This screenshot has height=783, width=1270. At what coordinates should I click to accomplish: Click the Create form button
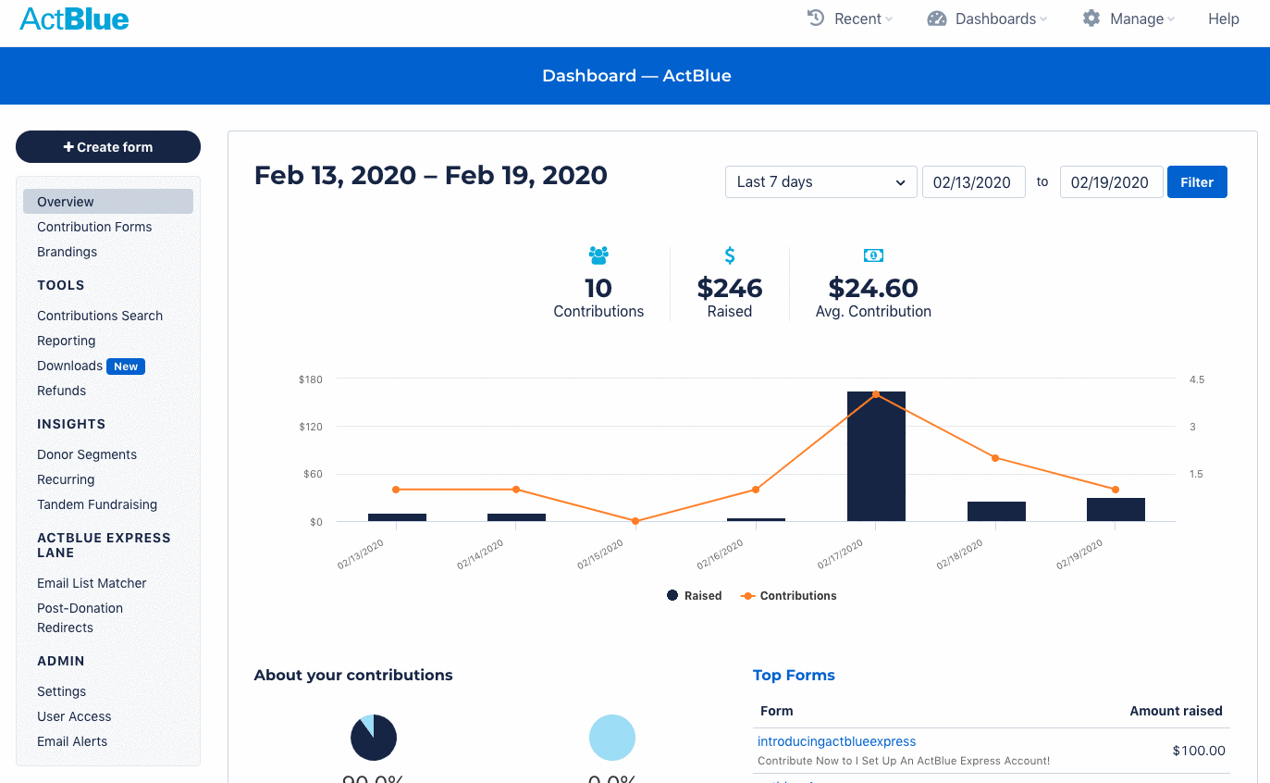[108, 147]
